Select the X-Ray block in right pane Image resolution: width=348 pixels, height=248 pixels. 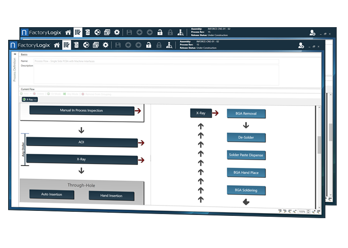pyautogui.click(x=201, y=113)
